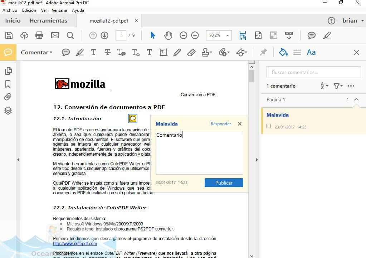The height and width of the screenshot is (258, 366).
Task: Select the text box tool
Action: (x=164, y=52)
